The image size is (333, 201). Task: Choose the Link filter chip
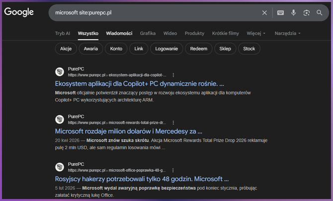click(x=139, y=49)
